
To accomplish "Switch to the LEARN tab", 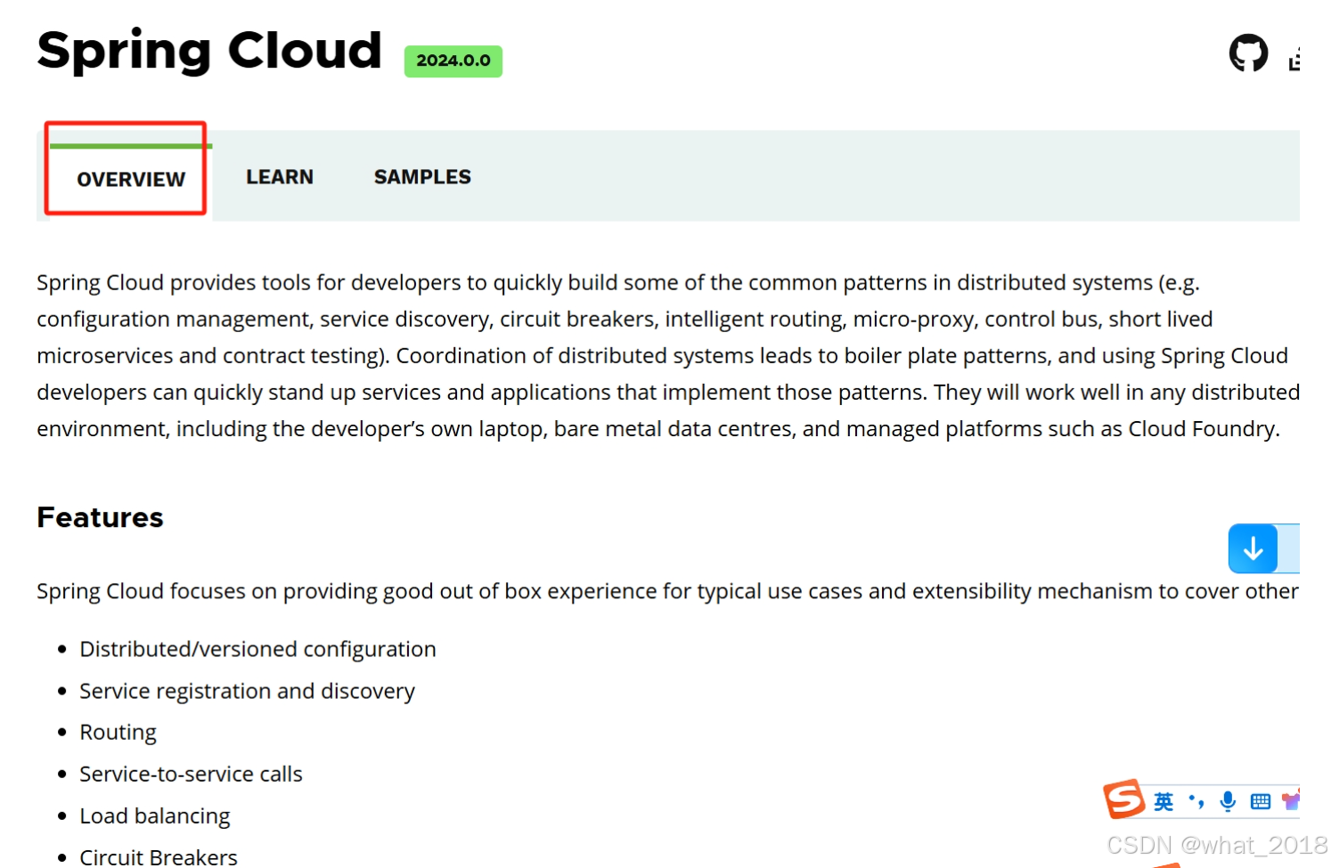I will point(279,176).
